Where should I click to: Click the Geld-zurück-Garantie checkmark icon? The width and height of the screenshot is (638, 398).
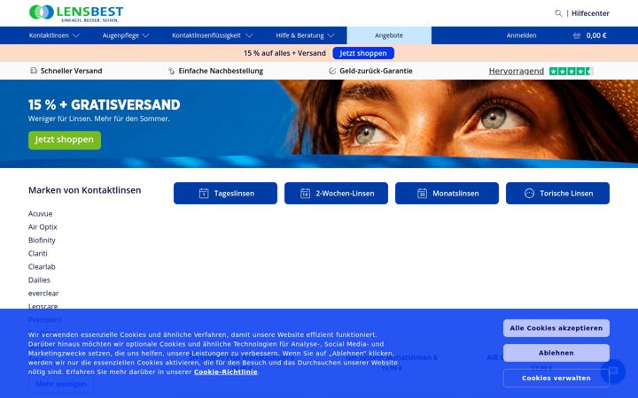tap(332, 71)
